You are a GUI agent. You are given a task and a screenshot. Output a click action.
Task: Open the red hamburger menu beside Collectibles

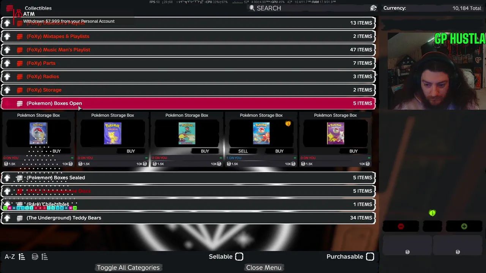pyautogui.click(x=9, y=8)
